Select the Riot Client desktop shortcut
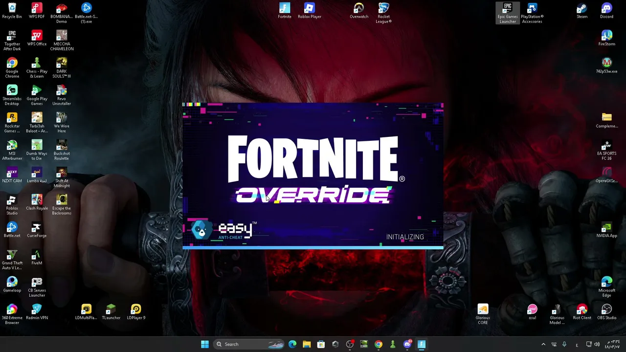The height and width of the screenshot is (352, 626). point(582,312)
